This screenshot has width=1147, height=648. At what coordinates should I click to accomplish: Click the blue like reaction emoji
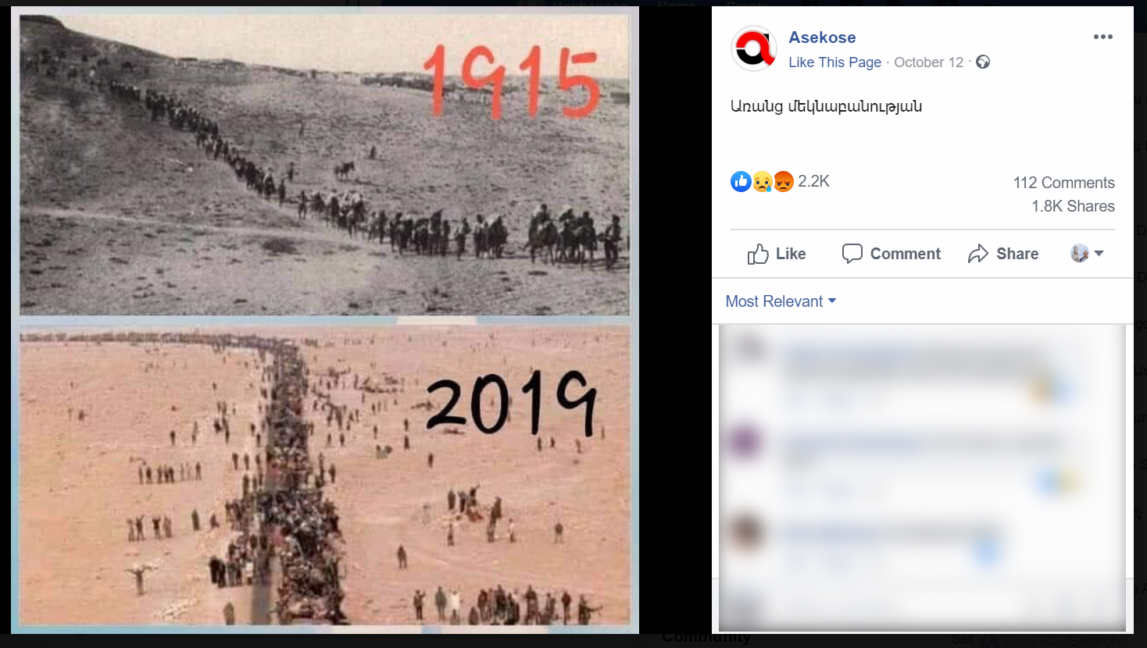click(x=741, y=182)
